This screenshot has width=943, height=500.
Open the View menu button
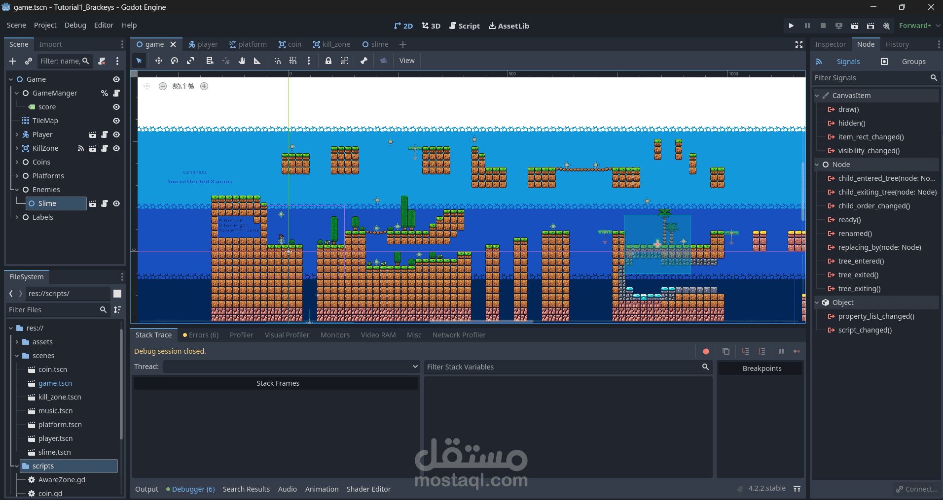coord(407,61)
